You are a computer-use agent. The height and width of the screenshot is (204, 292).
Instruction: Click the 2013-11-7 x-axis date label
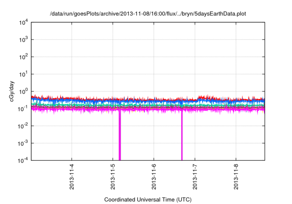(x=195, y=177)
